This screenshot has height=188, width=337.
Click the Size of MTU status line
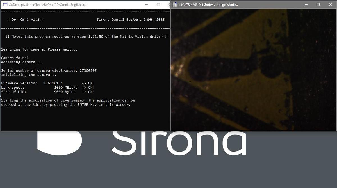pos(47,92)
